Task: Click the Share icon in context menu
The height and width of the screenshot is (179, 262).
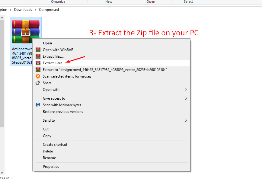Action: [38, 83]
